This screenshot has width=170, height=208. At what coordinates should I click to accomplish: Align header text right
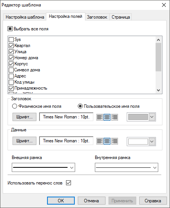115,117
